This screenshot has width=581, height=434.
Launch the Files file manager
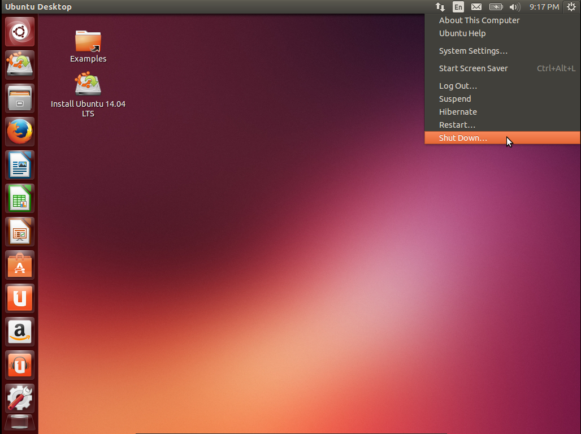19,98
